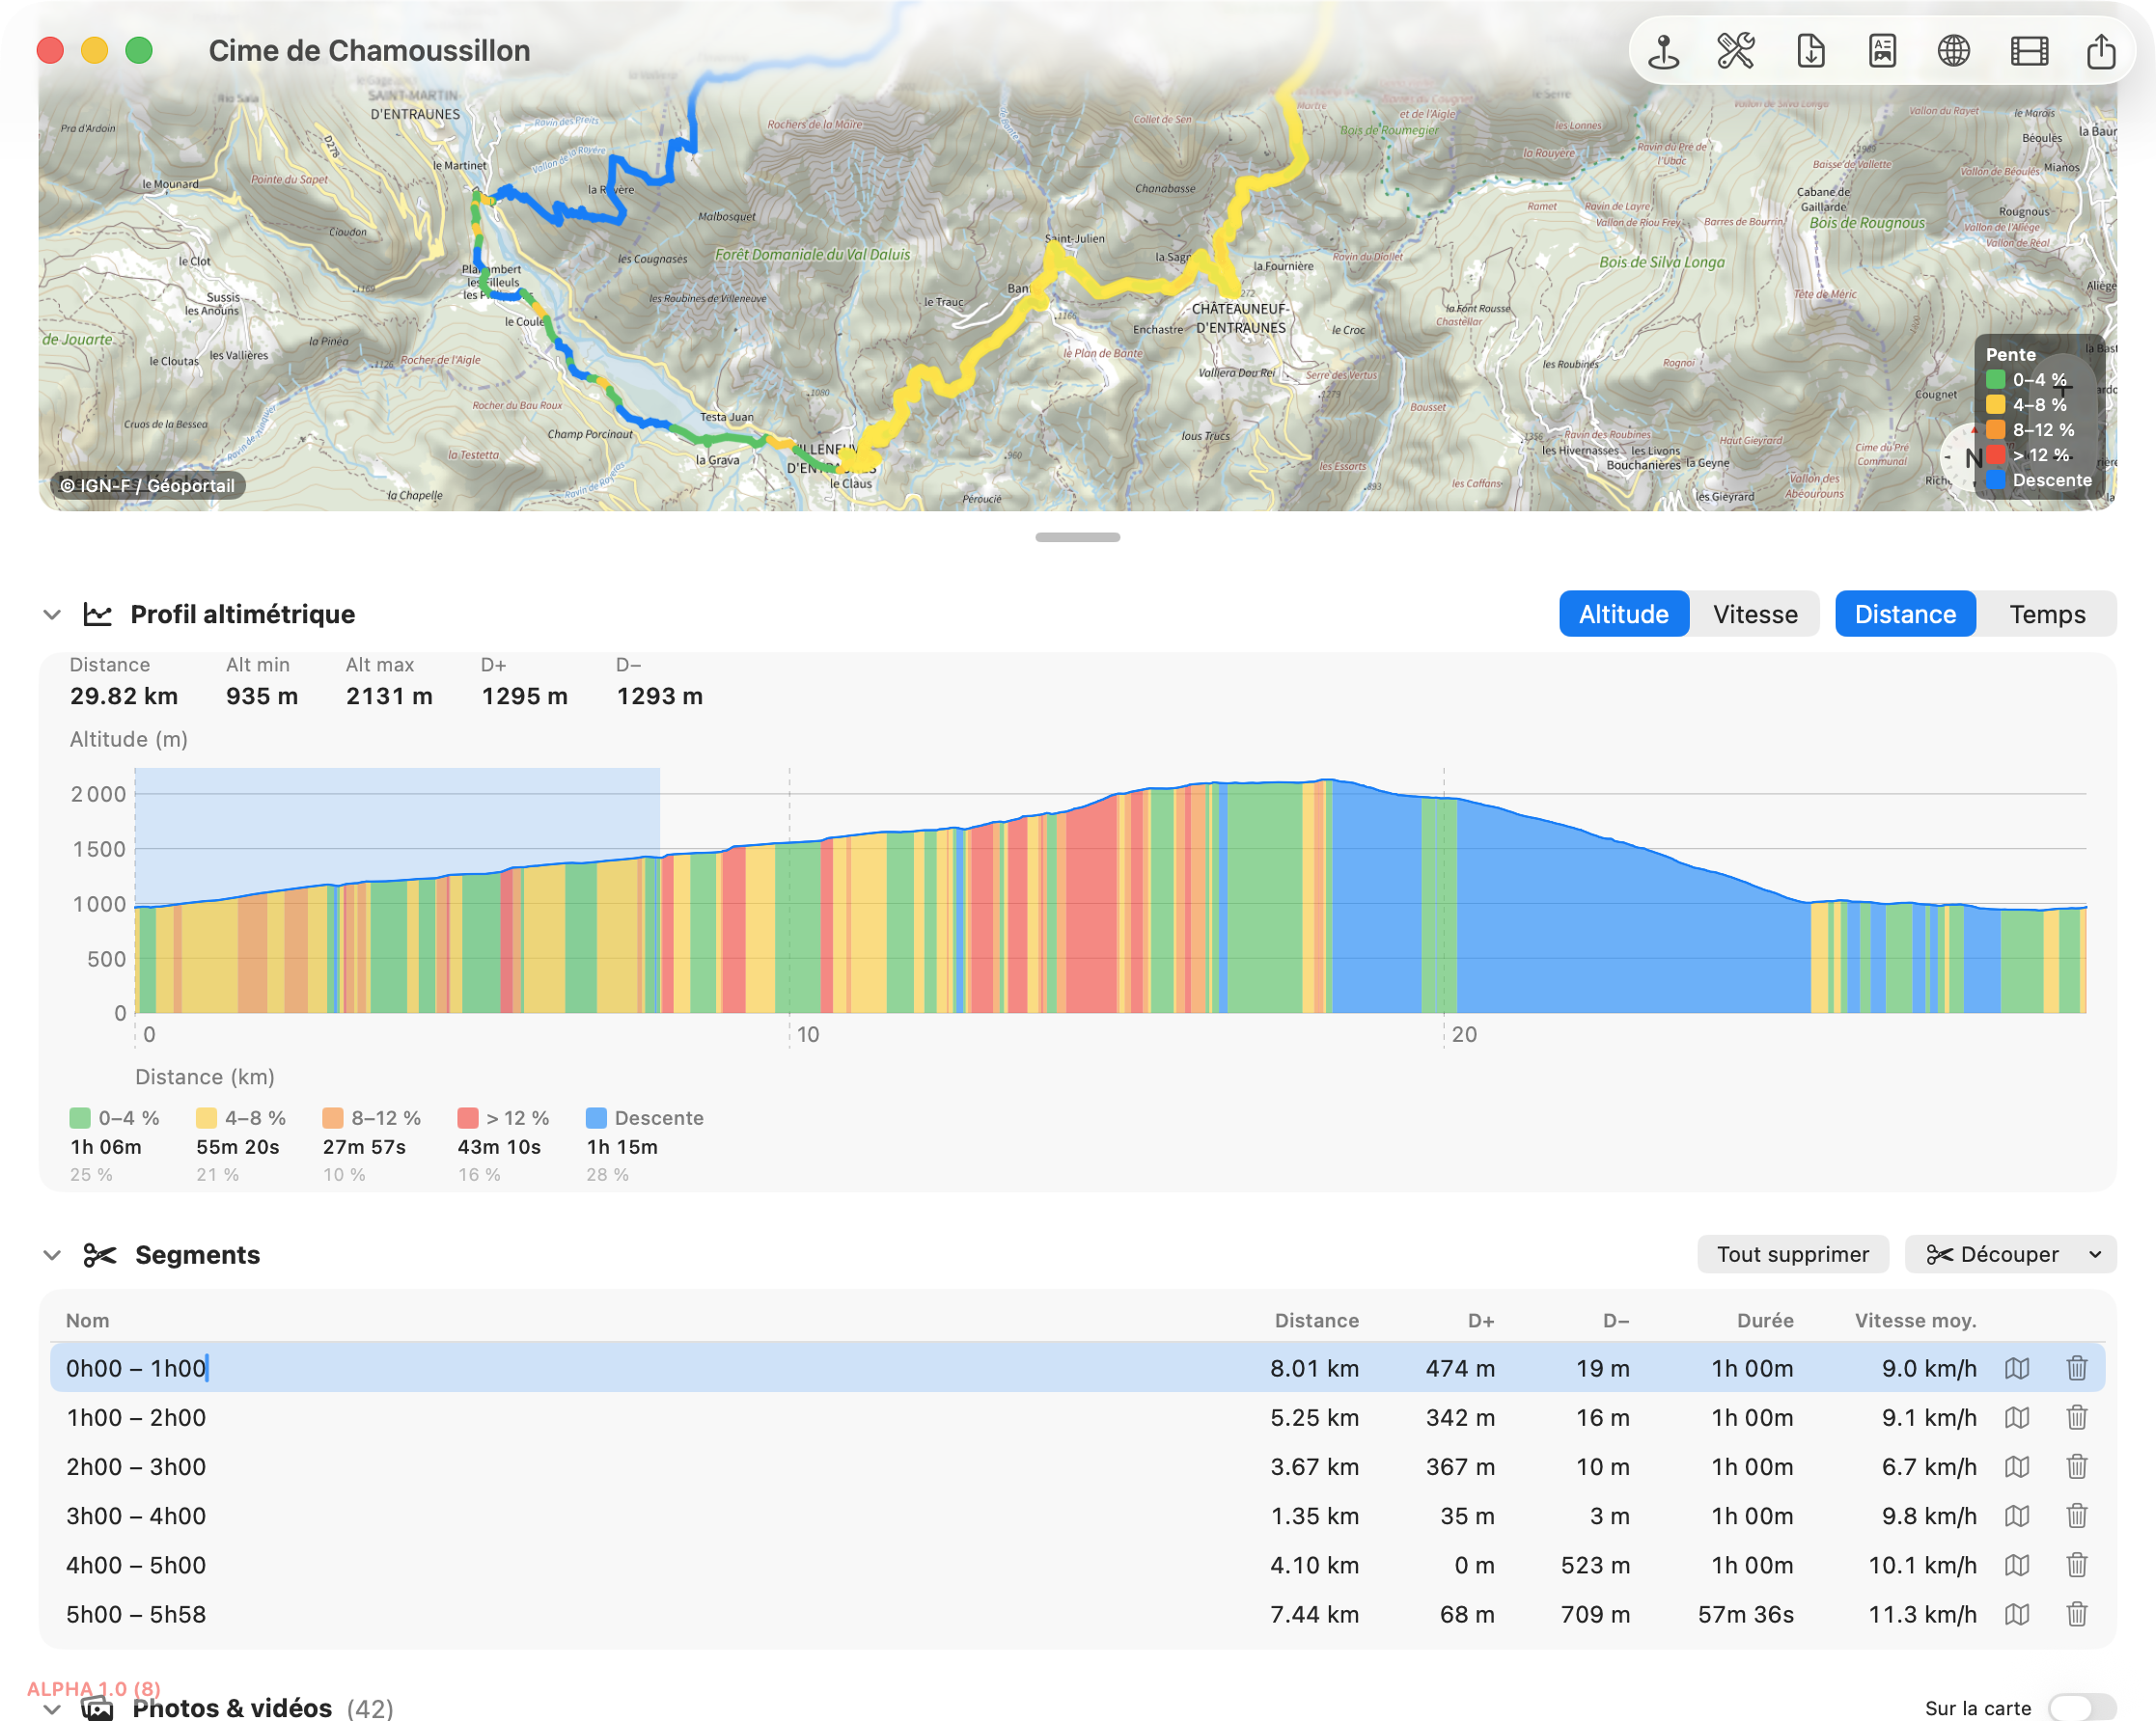Open the wrench and screwdriver tools icon

click(1736, 51)
